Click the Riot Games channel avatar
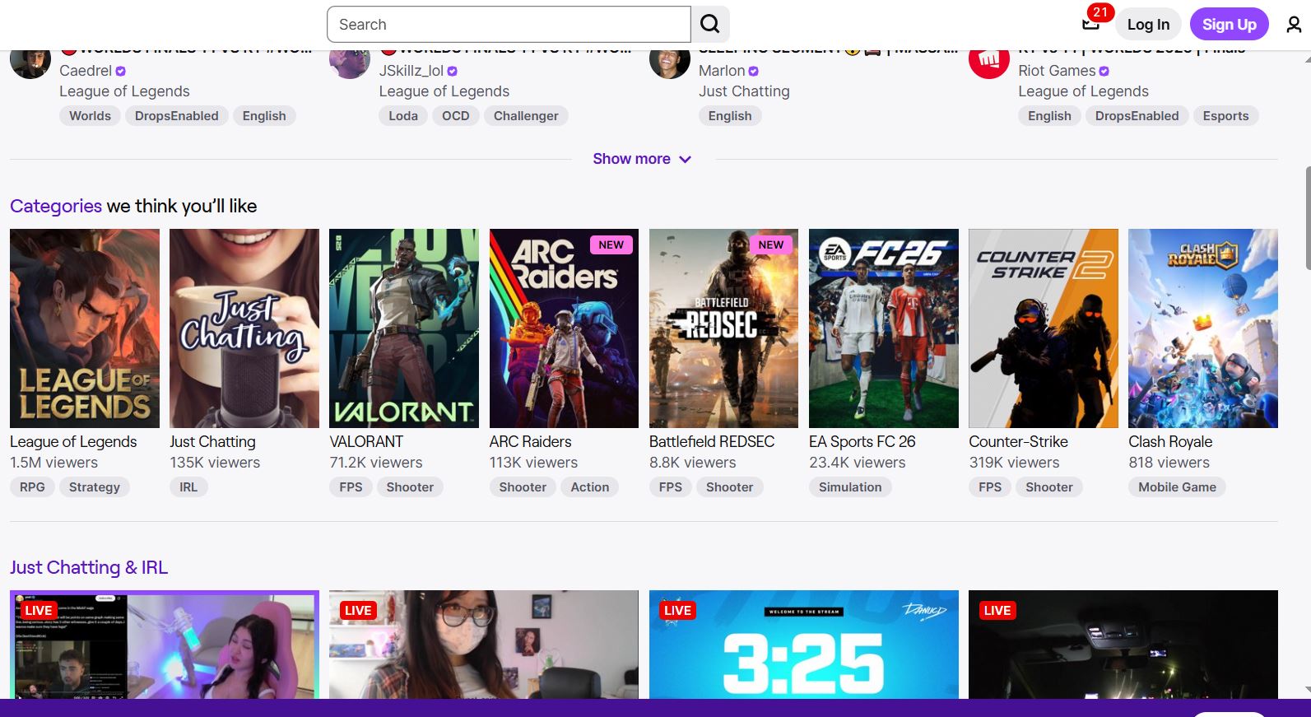The width and height of the screenshot is (1311, 717). point(988,60)
